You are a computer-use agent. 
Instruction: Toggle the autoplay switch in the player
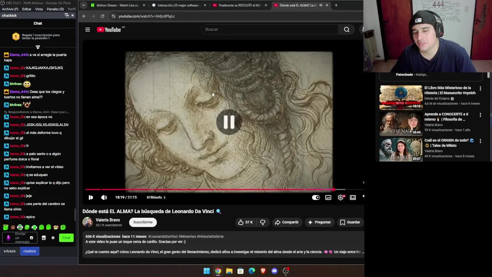[x=316, y=197]
